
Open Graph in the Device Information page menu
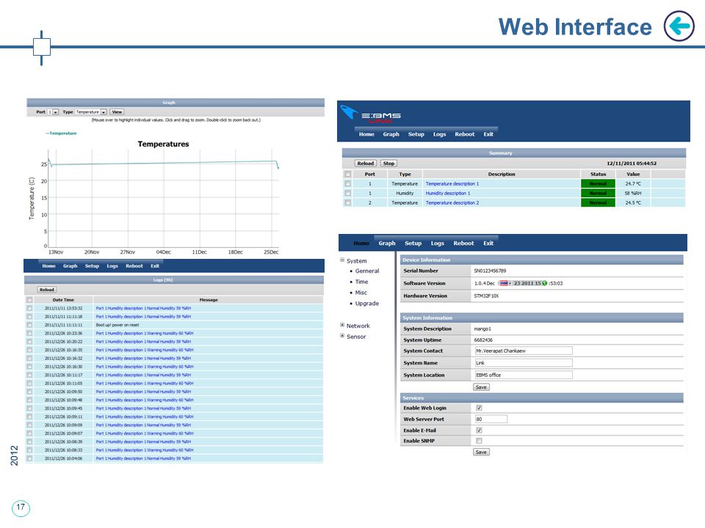(387, 243)
